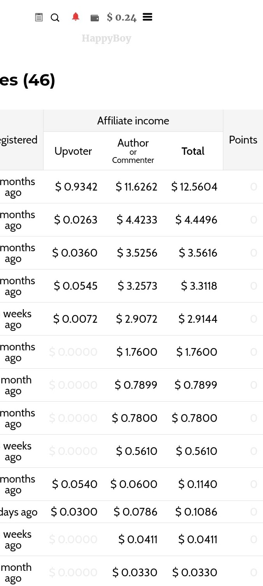Image resolution: width=263 pixels, height=586 pixels.
Task: Sort by Author or Commenter column
Action: 133,151
